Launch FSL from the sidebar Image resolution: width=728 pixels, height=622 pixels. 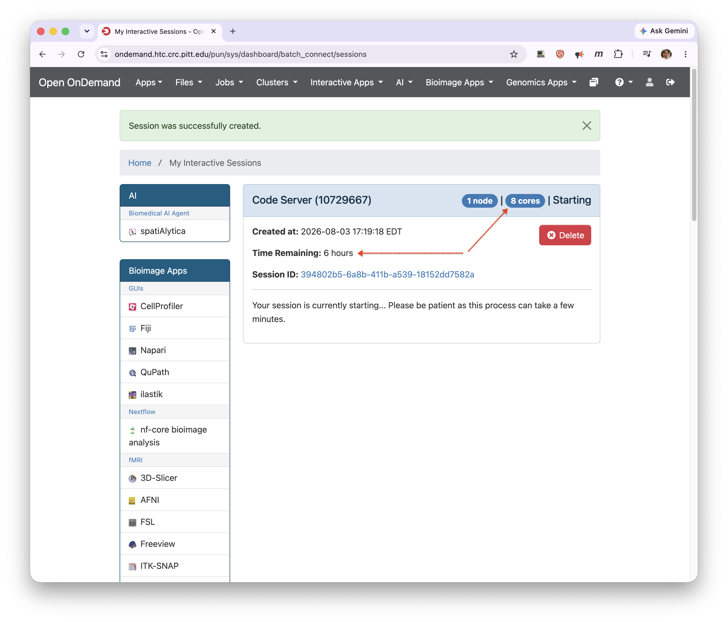[x=175, y=522]
